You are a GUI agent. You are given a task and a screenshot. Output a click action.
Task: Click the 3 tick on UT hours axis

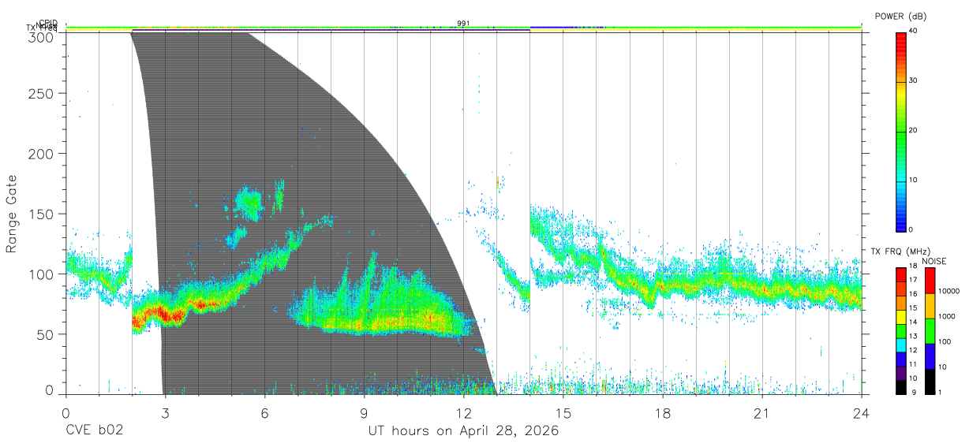click(165, 413)
